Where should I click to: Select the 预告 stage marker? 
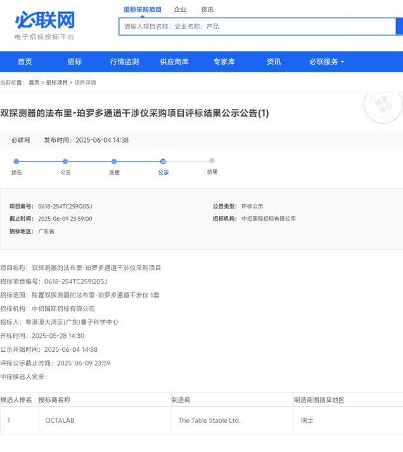pyautogui.click(x=16, y=162)
